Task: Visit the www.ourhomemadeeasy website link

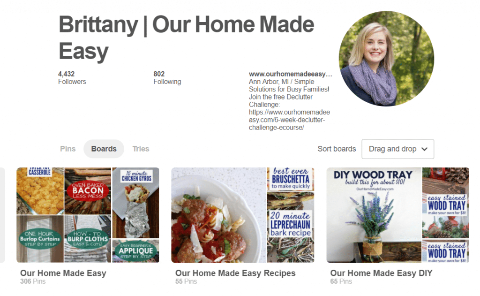Action: (290, 74)
